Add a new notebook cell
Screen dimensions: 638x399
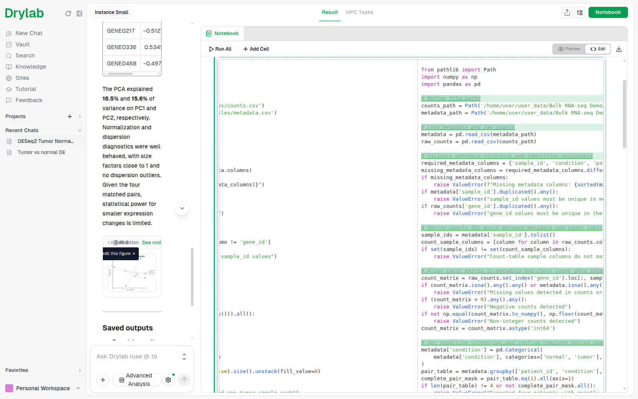(256, 49)
